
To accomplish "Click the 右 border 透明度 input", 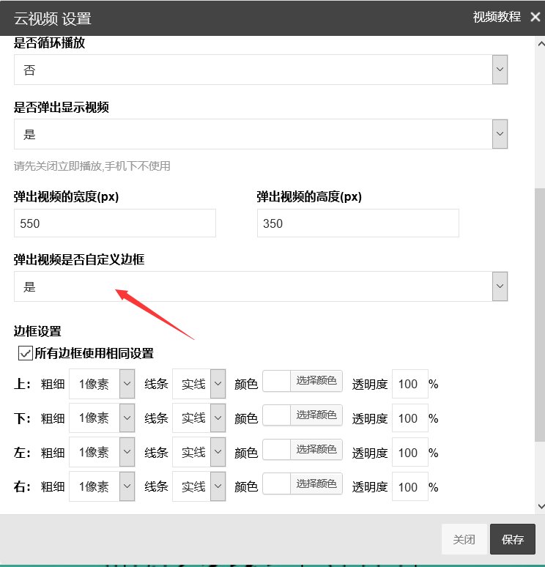I will (410, 486).
